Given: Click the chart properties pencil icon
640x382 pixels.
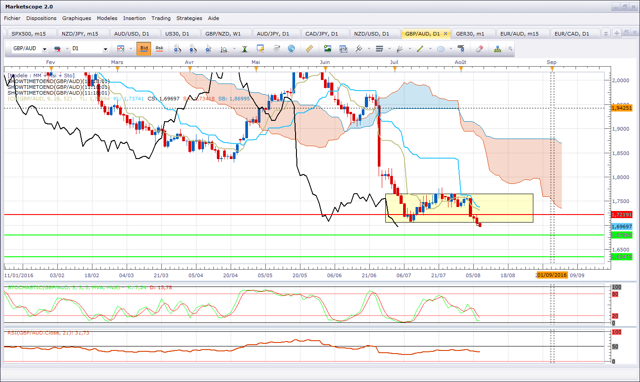Looking at the screenshot, I should pos(260,49).
